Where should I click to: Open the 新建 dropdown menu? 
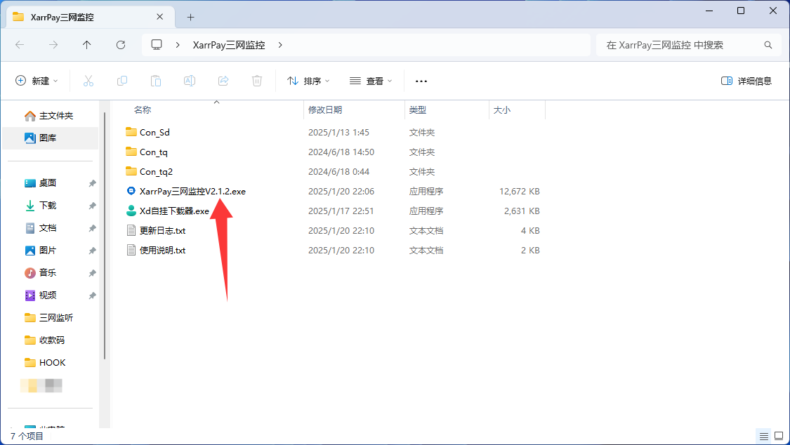click(37, 81)
